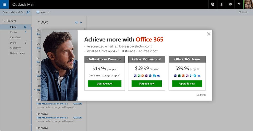This screenshot has height=131, width=253.
Task: Select the Inbox folder
Action: (13, 27)
